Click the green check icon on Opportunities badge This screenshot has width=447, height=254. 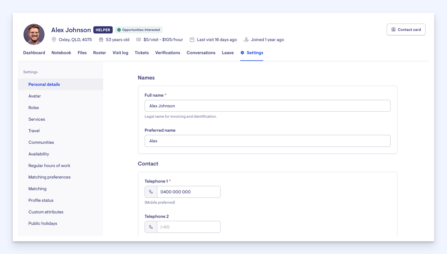point(119,30)
